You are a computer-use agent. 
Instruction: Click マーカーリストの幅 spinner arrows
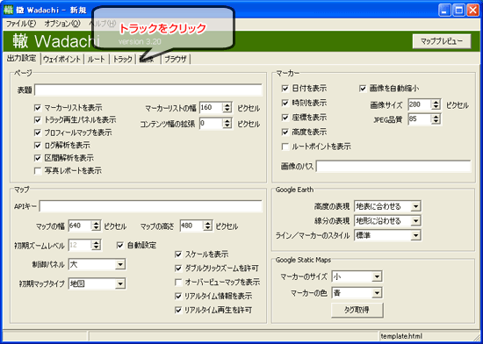click(227, 108)
